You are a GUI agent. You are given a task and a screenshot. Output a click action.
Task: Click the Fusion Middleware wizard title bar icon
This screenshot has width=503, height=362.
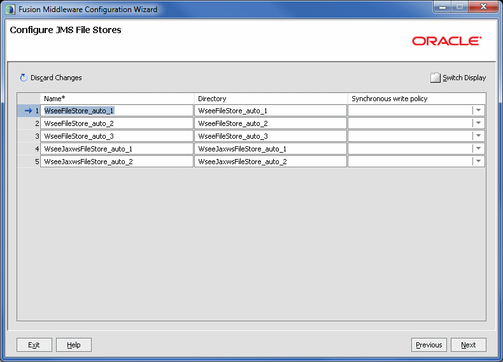[10, 10]
